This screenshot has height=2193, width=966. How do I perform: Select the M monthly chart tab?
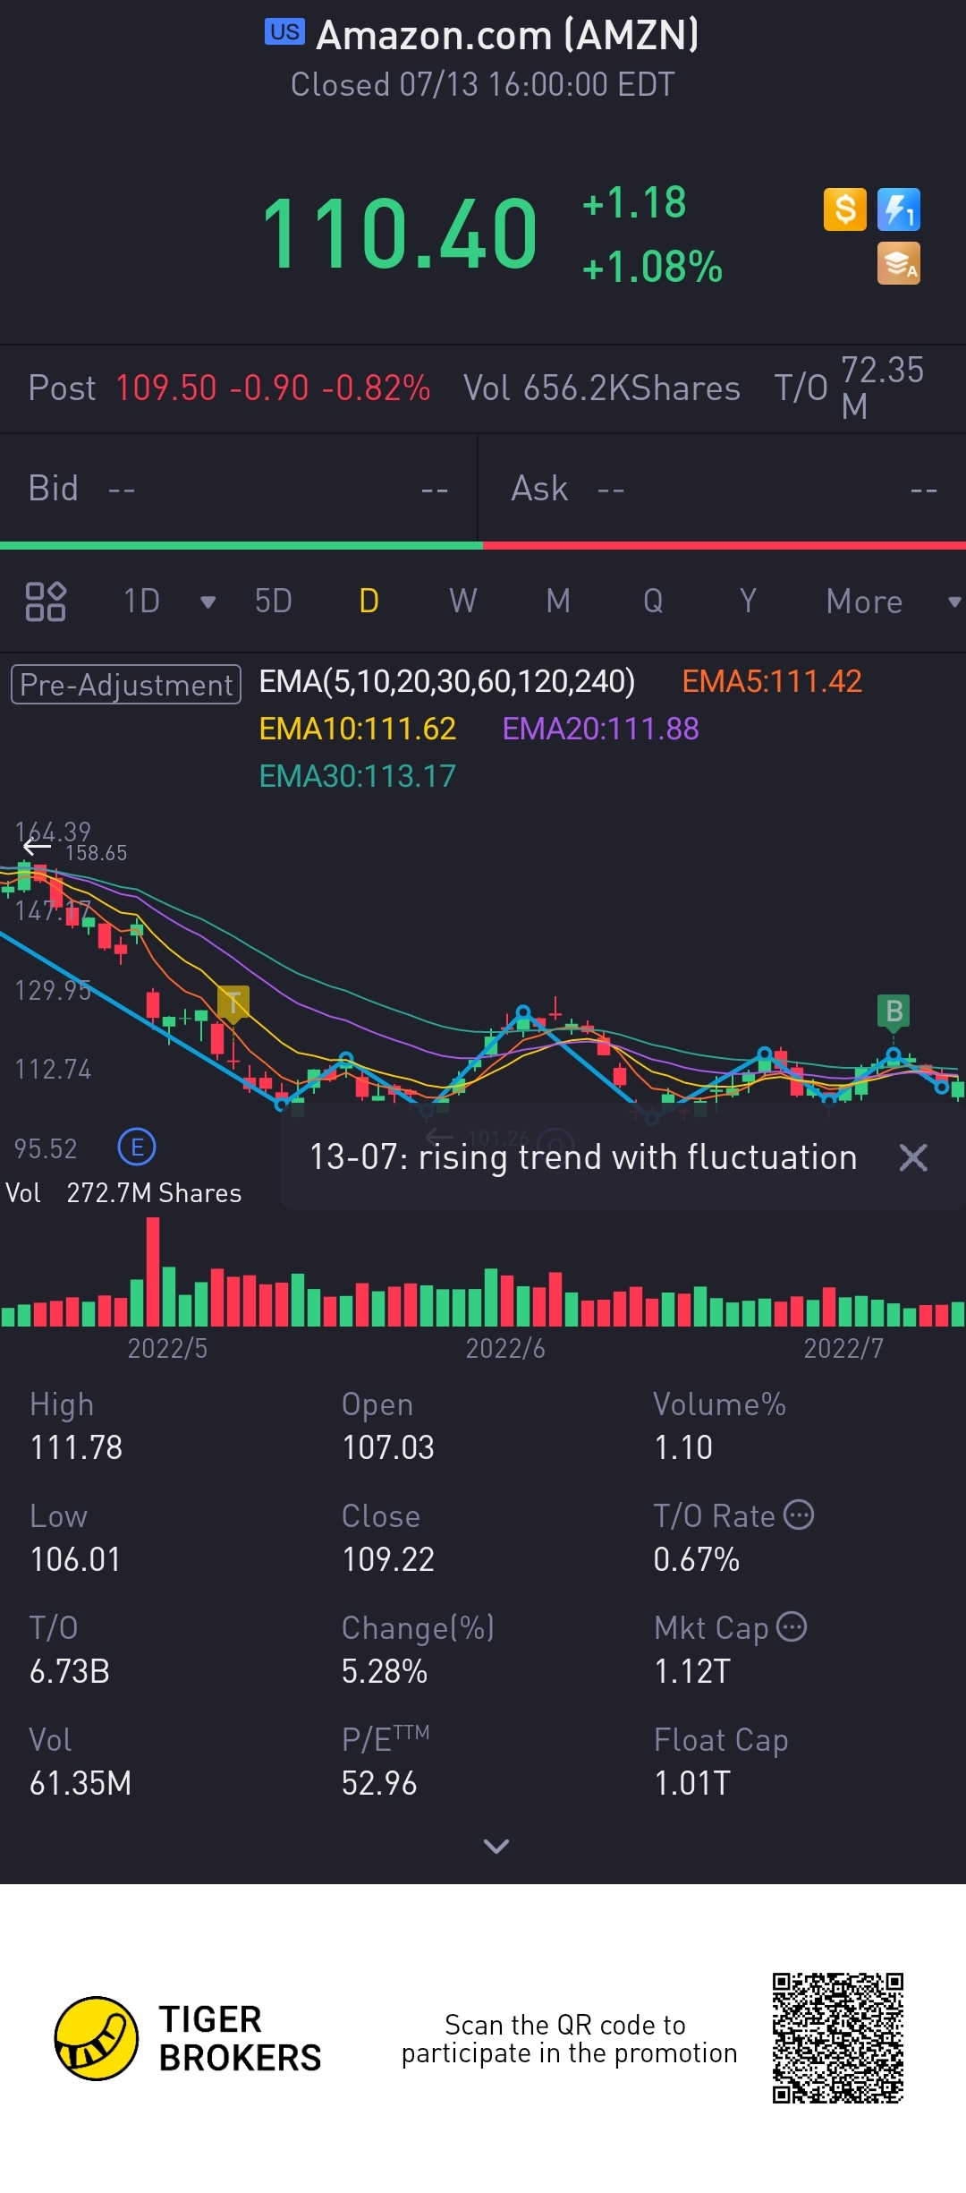point(558,602)
